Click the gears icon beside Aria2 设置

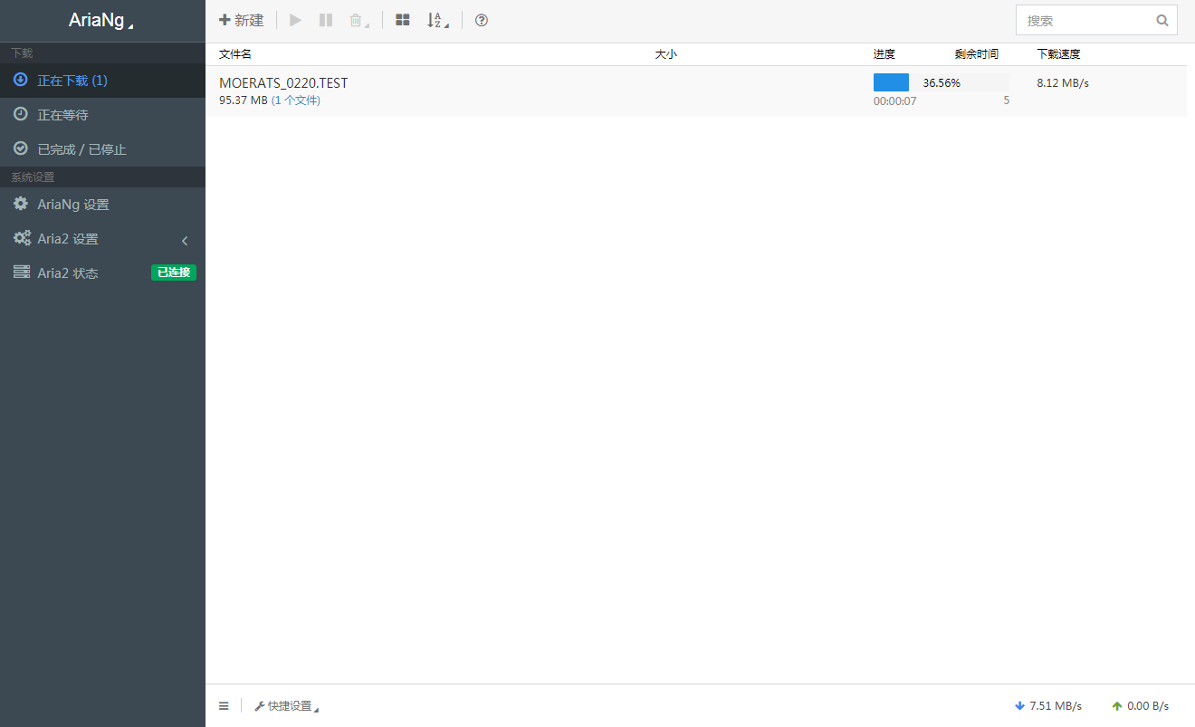point(22,238)
